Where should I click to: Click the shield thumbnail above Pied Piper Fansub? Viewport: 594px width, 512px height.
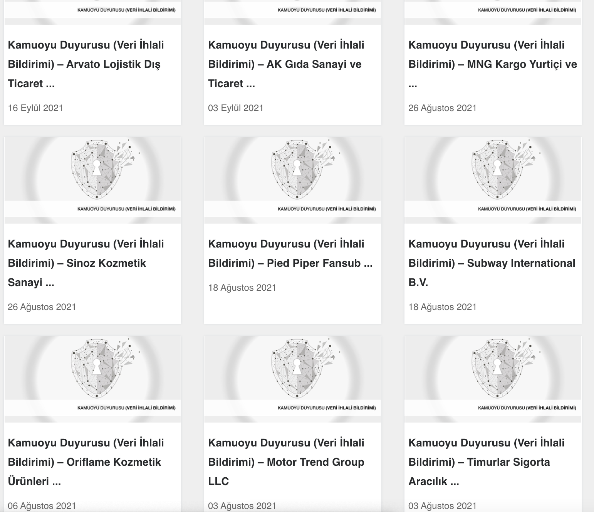coord(293,180)
